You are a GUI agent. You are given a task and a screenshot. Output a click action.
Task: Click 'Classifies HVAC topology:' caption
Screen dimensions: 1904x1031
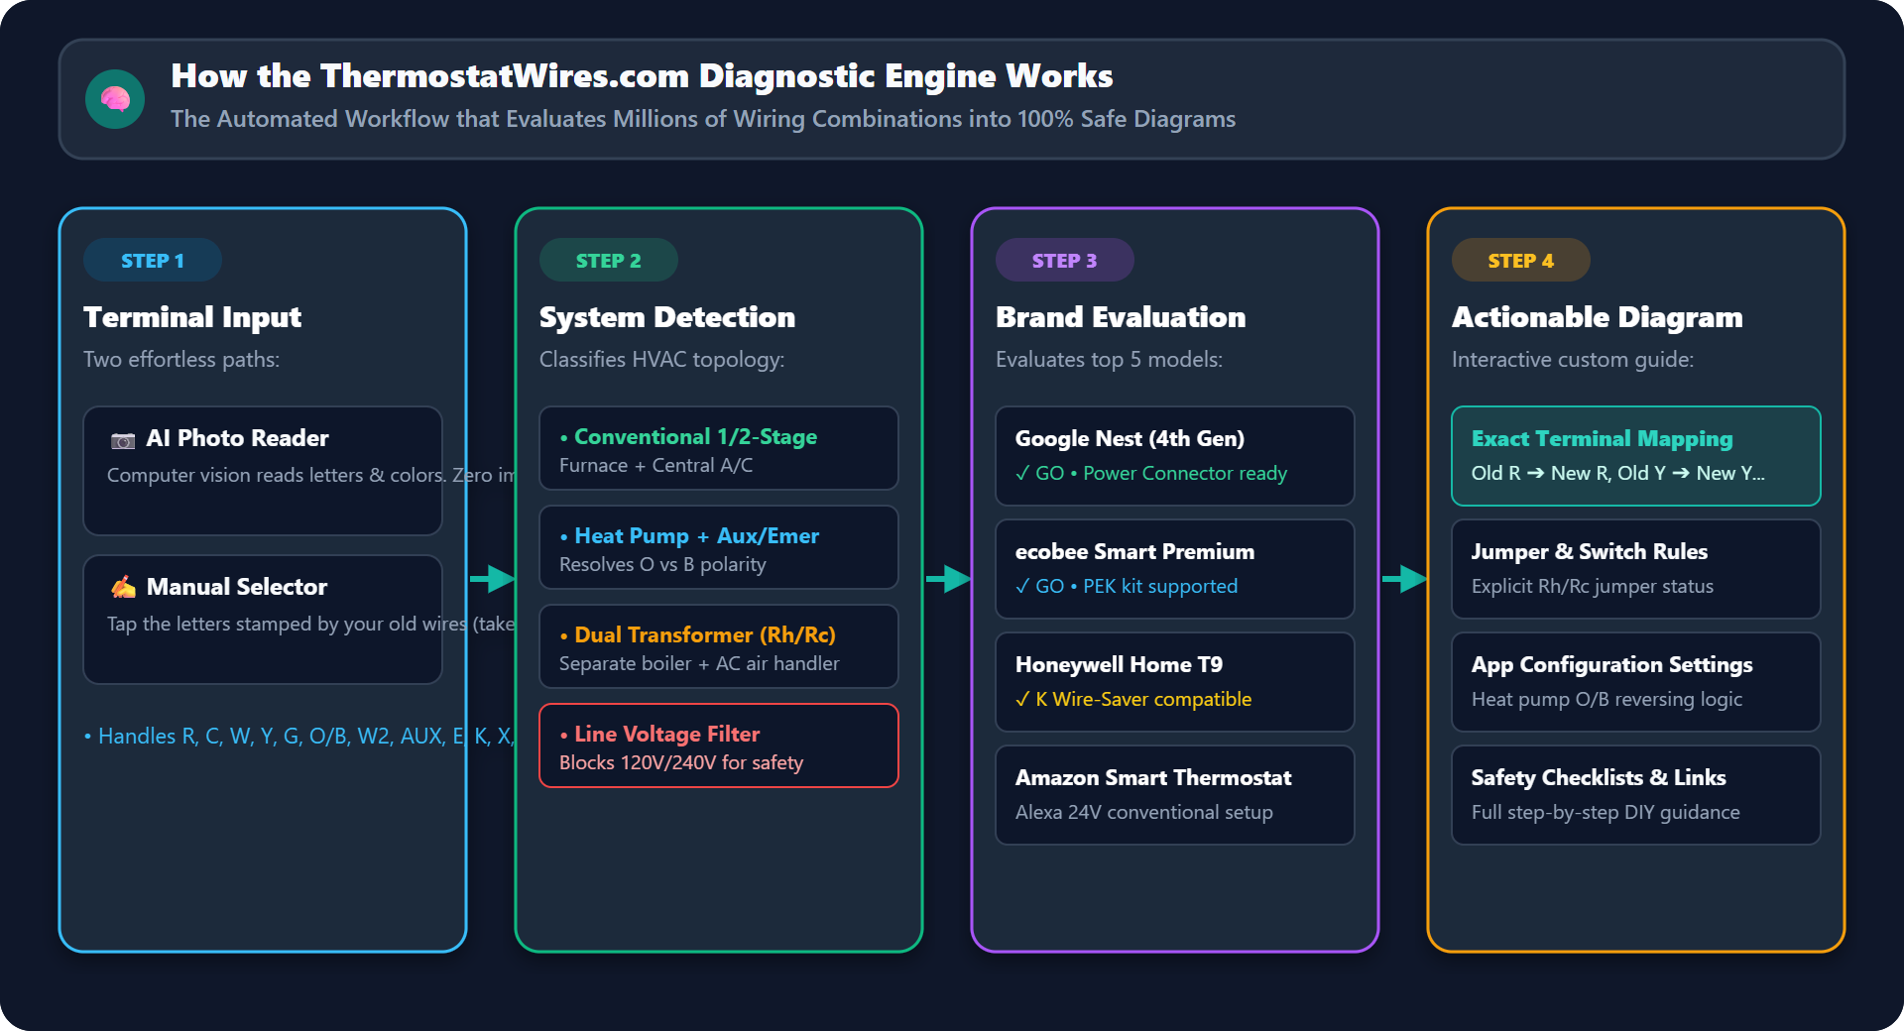(661, 360)
